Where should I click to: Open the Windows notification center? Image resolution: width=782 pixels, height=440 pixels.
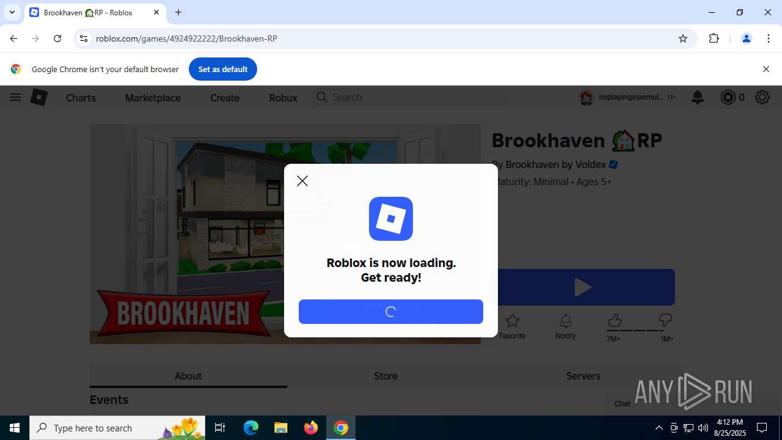[762, 428]
